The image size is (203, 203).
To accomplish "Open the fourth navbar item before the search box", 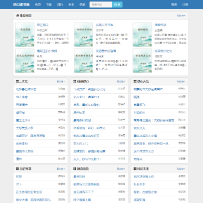I will (x=71, y=5).
